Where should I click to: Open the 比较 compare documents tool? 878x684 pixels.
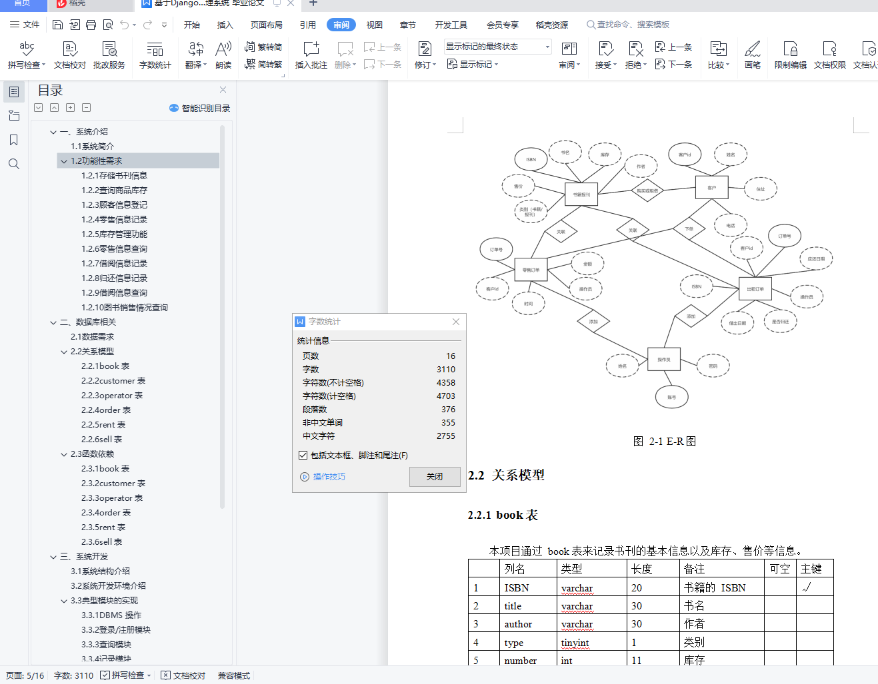[719, 55]
